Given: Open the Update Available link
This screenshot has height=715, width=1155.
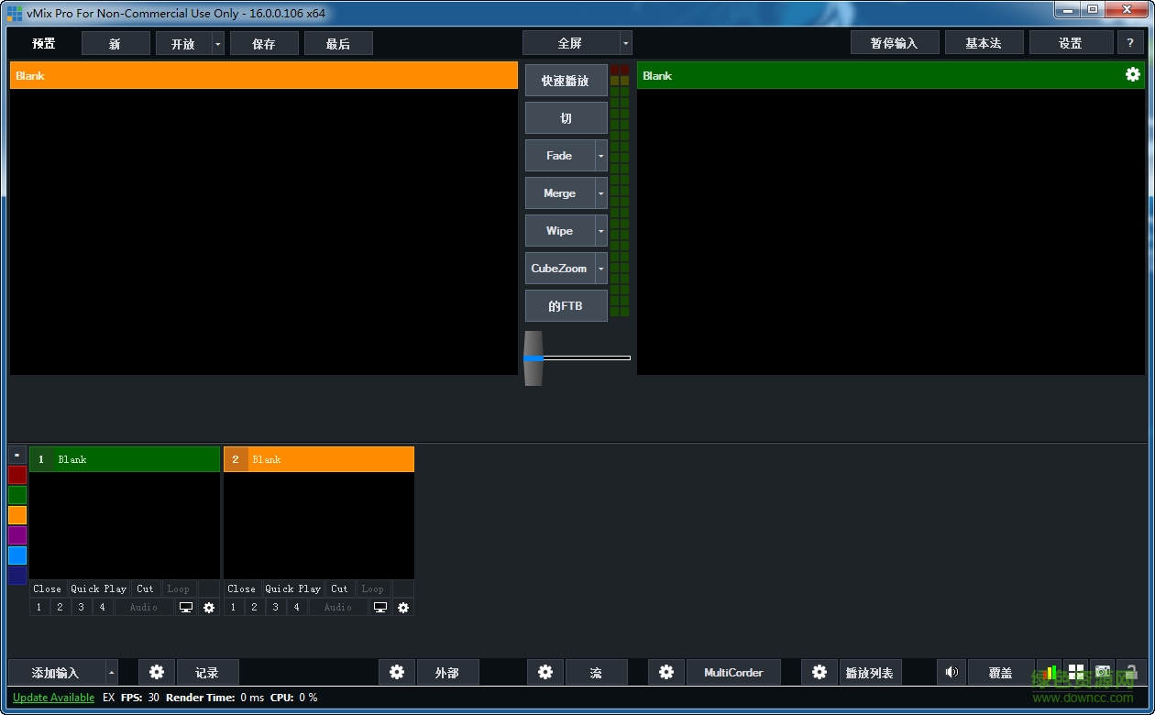Looking at the screenshot, I should (x=53, y=698).
